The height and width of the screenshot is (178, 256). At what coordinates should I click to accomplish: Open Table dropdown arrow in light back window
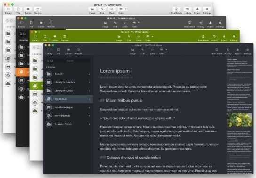coord(126,9)
